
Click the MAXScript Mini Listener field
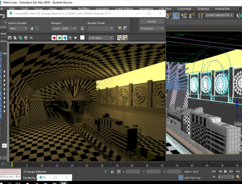pyautogui.click(x=10, y=176)
